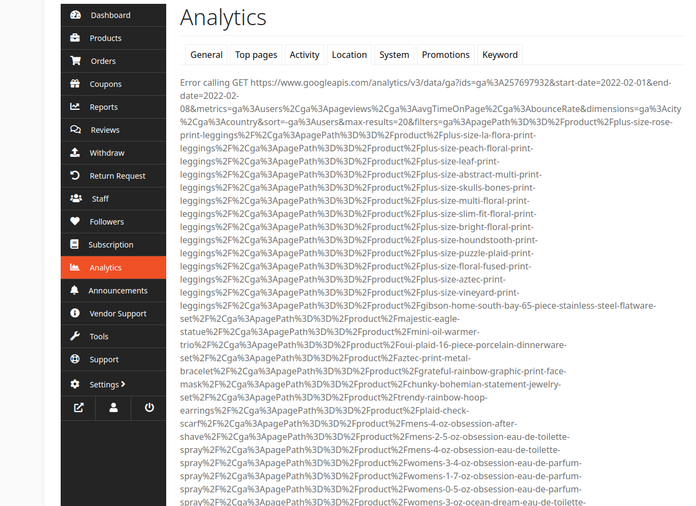The image size is (696, 506).
Task: Click the Vendor Support info icon
Action: pos(75,314)
